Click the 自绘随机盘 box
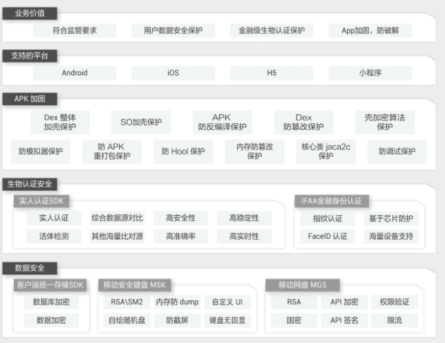This screenshot has width=445, height=343. pos(127,320)
